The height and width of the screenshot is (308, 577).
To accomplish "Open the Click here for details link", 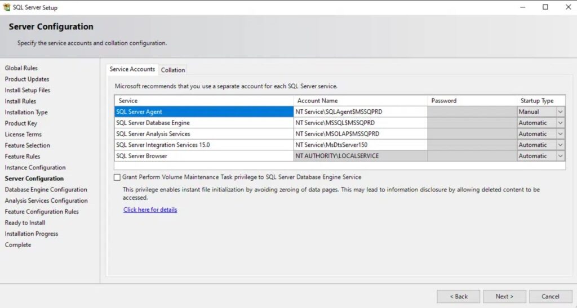I will coord(150,209).
